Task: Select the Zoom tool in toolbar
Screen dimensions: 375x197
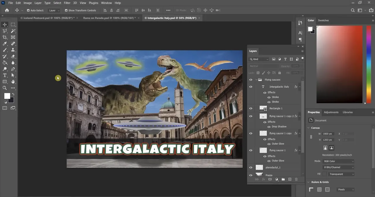Action: pos(5,88)
